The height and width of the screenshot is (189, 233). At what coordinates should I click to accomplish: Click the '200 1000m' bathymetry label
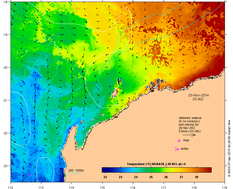(76, 170)
